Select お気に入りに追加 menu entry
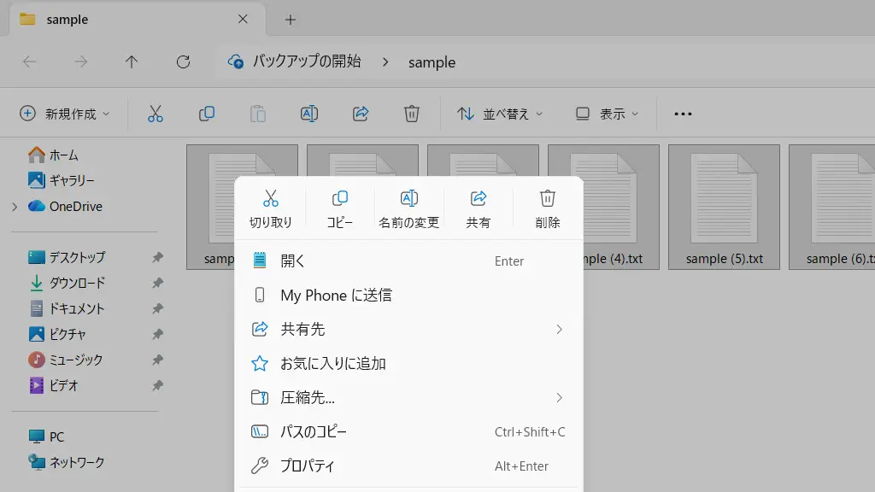This screenshot has height=492, width=875. point(408,364)
